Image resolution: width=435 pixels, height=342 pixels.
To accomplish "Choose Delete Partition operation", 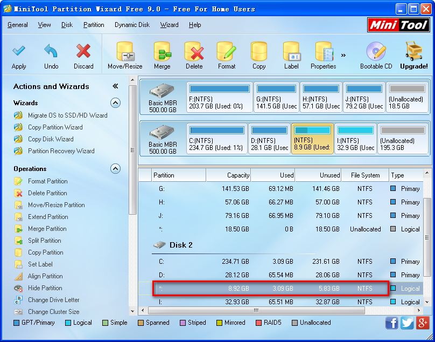I will pos(40,193).
